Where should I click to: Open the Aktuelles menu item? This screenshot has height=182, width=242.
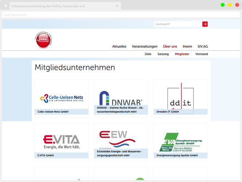tap(119, 47)
